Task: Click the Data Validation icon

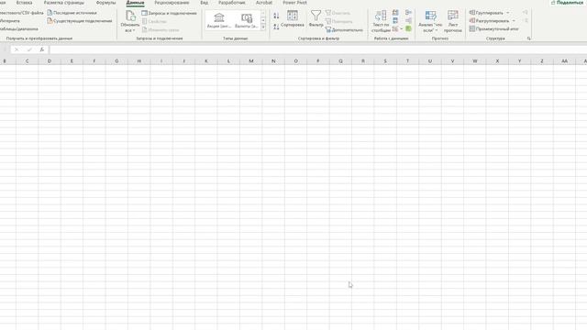Action: [x=395, y=28]
